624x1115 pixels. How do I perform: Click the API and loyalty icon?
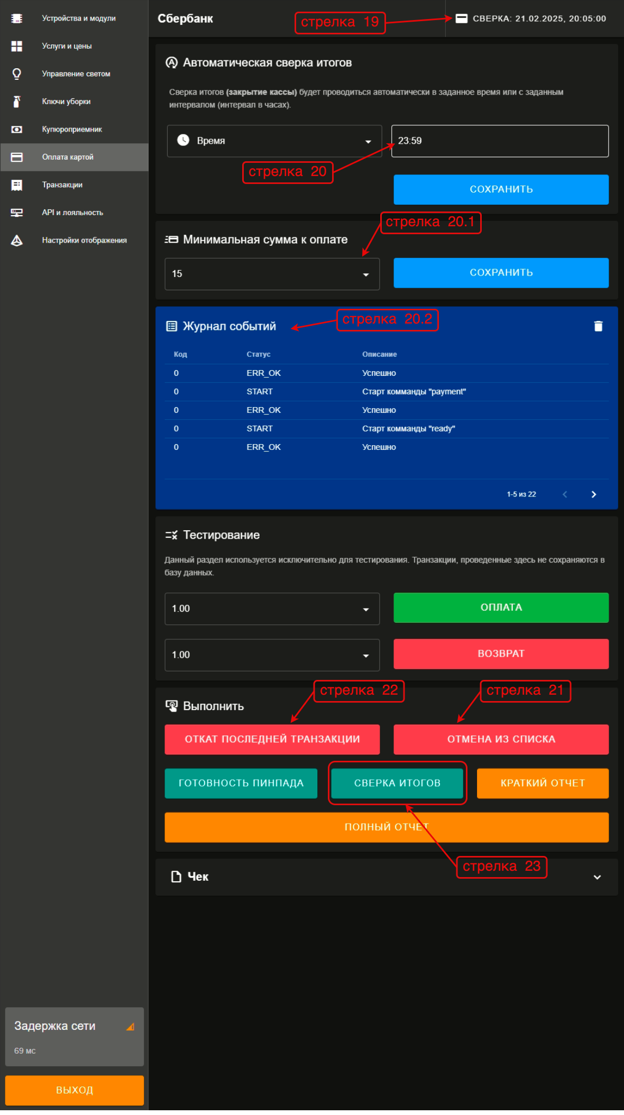(x=17, y=213)
